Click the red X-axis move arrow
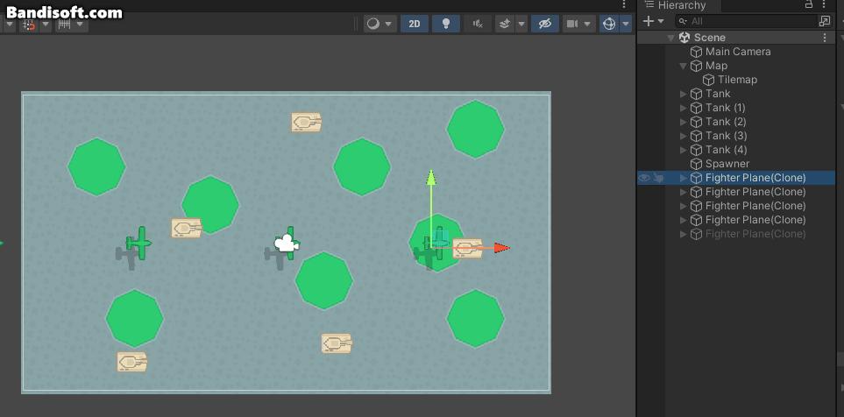844x417 pixels. click(501, 248)
